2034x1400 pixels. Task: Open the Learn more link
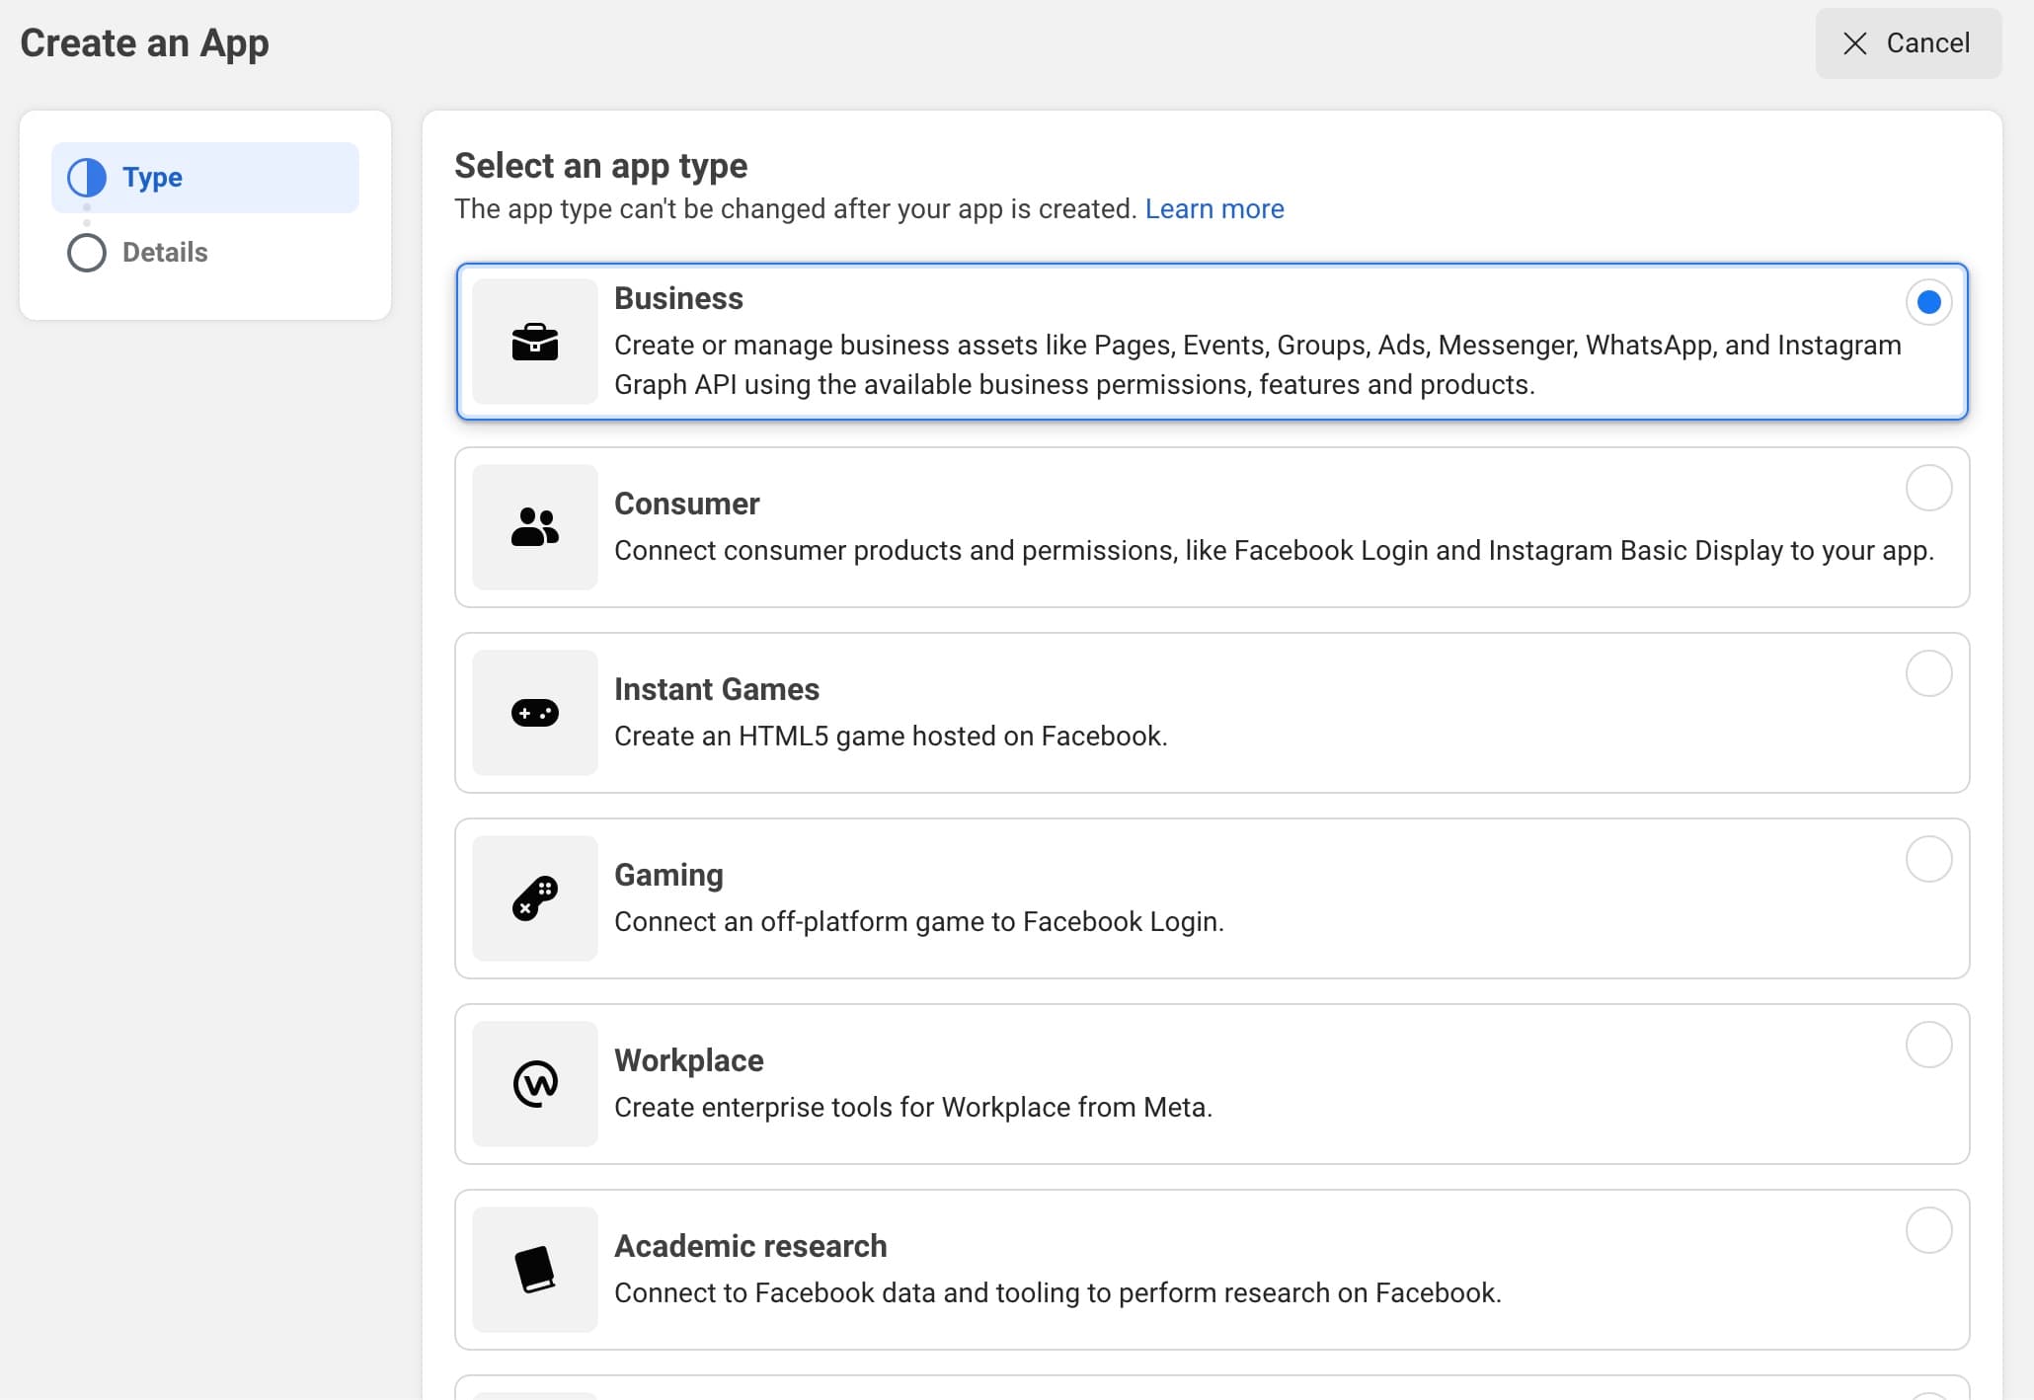point(1214,209)
